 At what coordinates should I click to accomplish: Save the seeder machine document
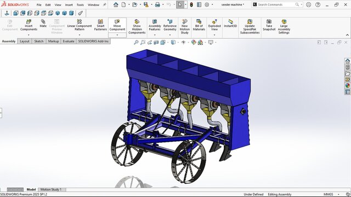coord(146,4)
